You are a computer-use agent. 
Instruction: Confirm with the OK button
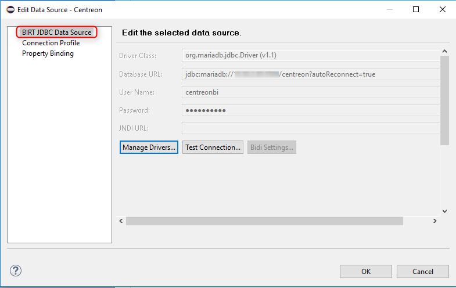click(366, 271)
